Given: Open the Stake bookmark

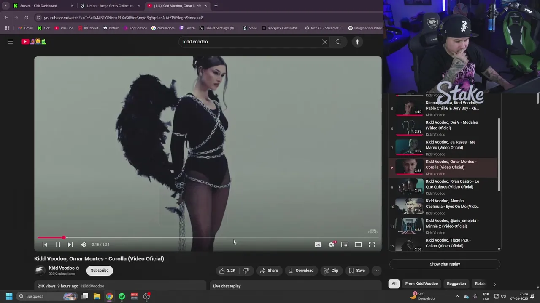Looking at the screenshot, I should [x=250, y=28].
